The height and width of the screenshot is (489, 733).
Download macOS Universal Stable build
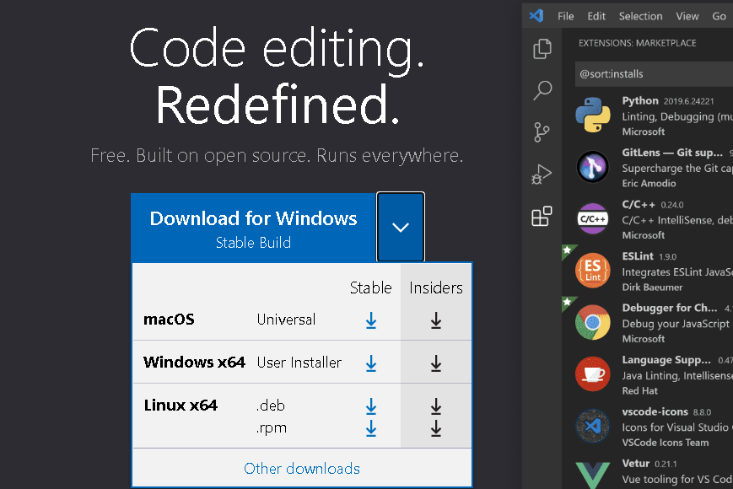pyautogui.click(x=371, y=320)
